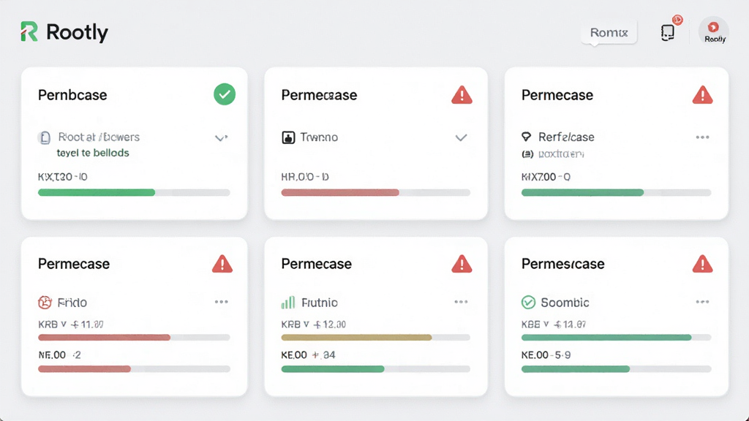Screen dimensions: 749x421
Task: Click the "Rerfelcase" label
Action: [567, 137]
